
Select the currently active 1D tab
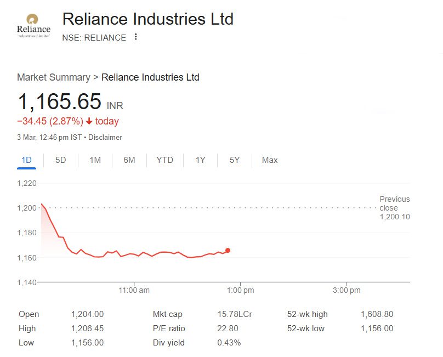point(26,160)
